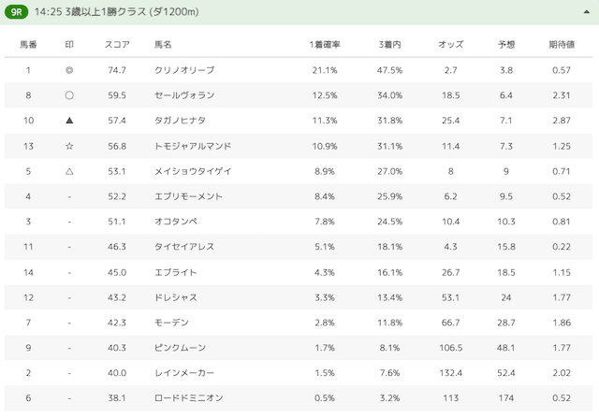Collapse the 9R race panel arrow
This screenshot has height=417, width=599.
coord(587,12)
